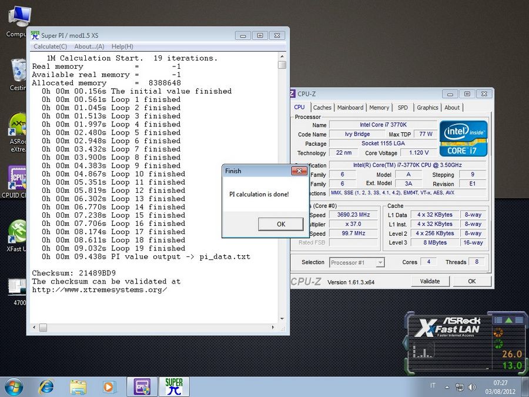The height and width of the screenshot is (397, 529).
Task: Open Windows Explorer folder taskbar icon
Action: tap(78, 387)
